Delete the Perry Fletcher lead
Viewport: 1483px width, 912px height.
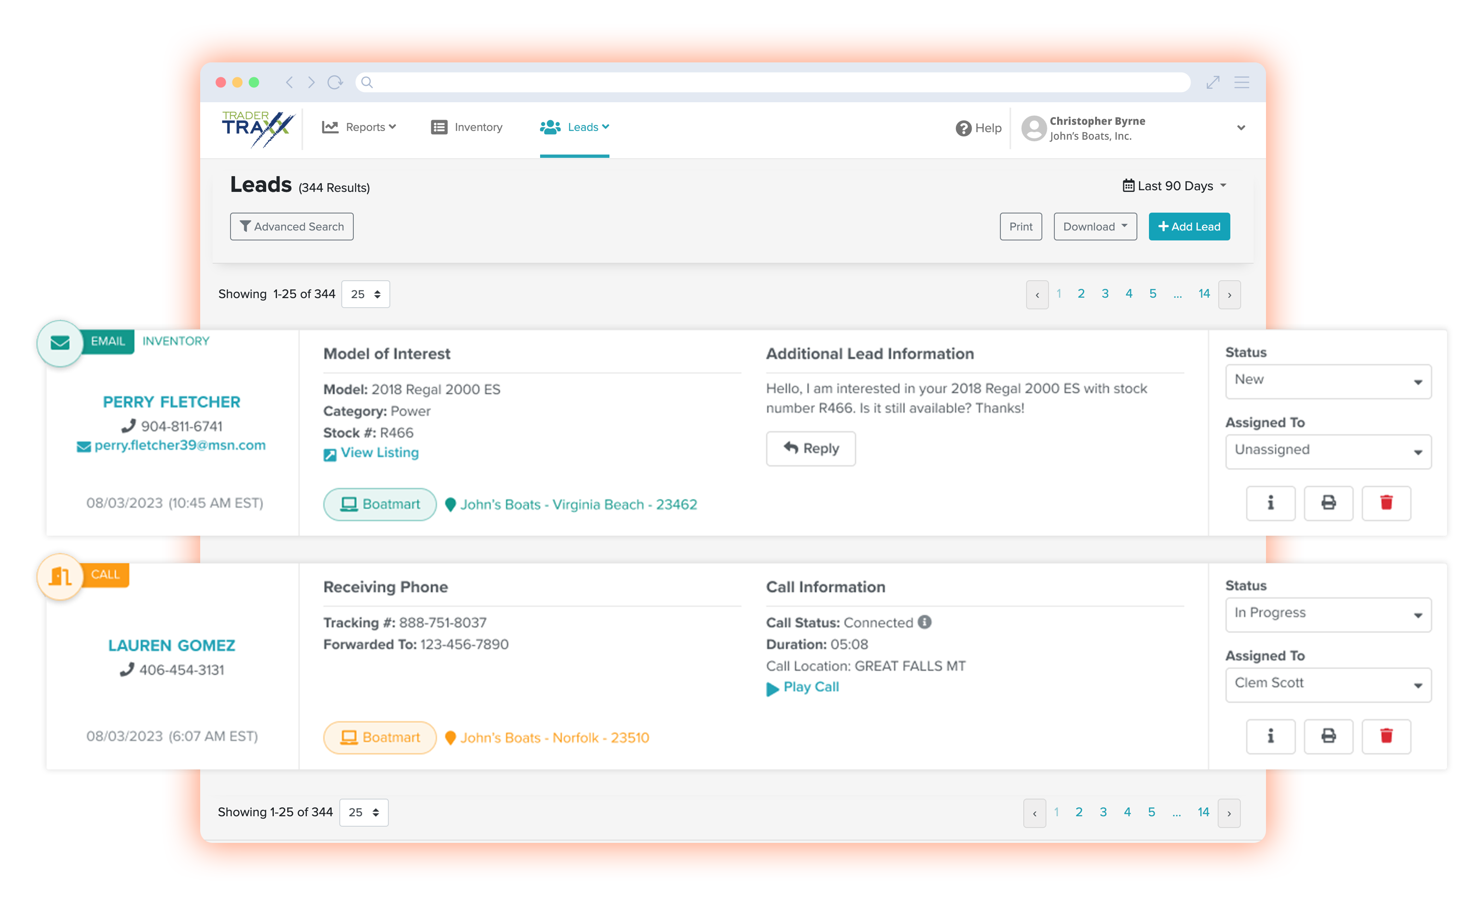tap(1386, 503)
